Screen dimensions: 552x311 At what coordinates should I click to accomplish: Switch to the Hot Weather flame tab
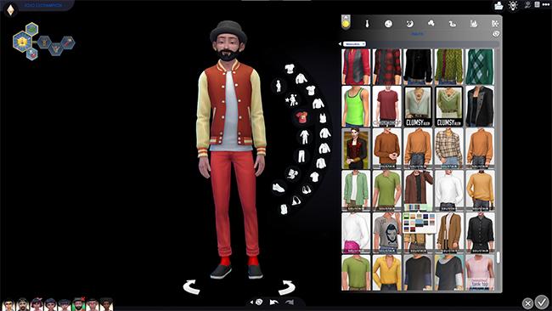pos(474,24)
